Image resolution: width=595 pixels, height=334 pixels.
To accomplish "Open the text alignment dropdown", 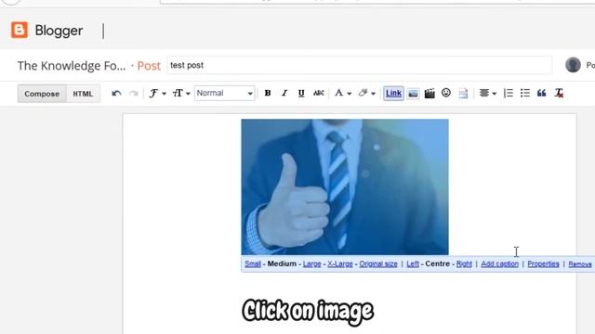I will [x=487, y=93].
